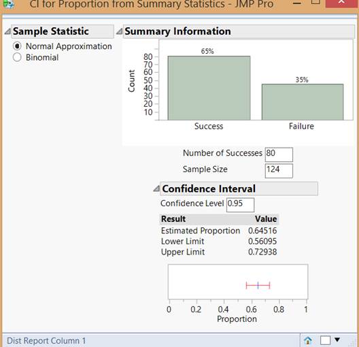The width and height of the screenshot is (359, 347).
Task: Select the Normal Approximation radio button
Action: coord(17,46)
